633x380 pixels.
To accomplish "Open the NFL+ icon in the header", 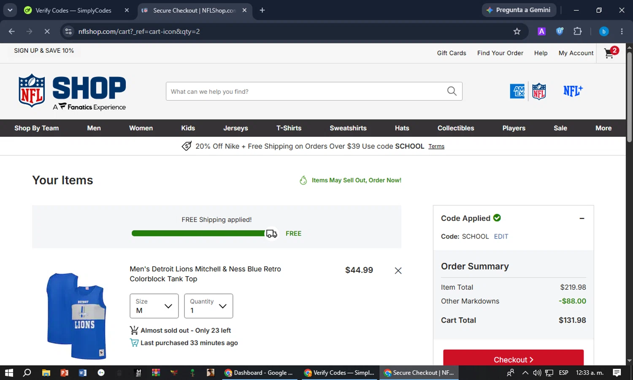I will [x=573, y=91].
